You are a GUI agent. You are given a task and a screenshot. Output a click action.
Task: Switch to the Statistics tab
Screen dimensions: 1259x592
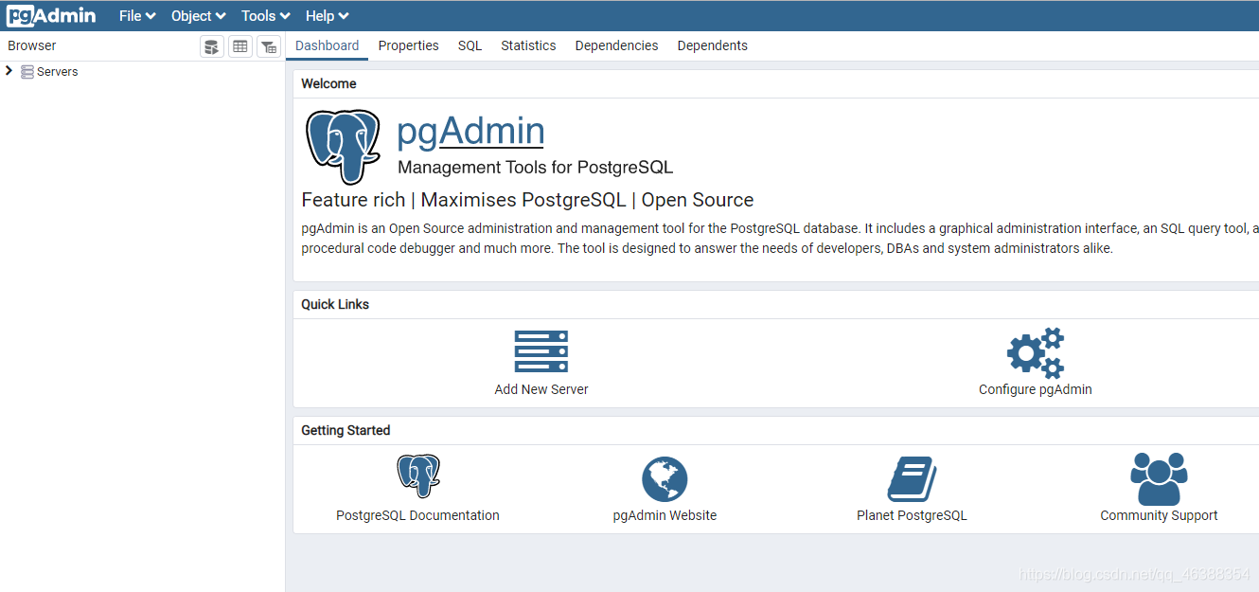point(528,45)
